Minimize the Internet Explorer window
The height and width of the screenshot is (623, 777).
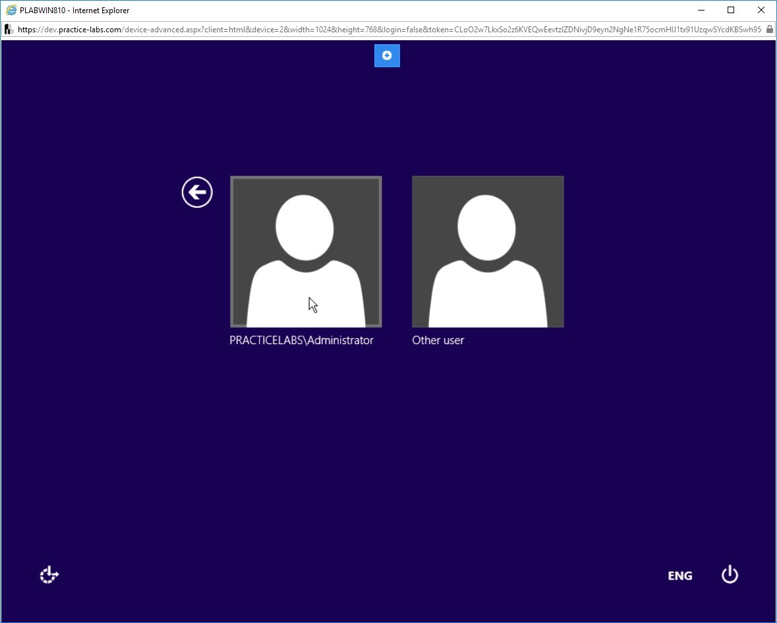701,11
